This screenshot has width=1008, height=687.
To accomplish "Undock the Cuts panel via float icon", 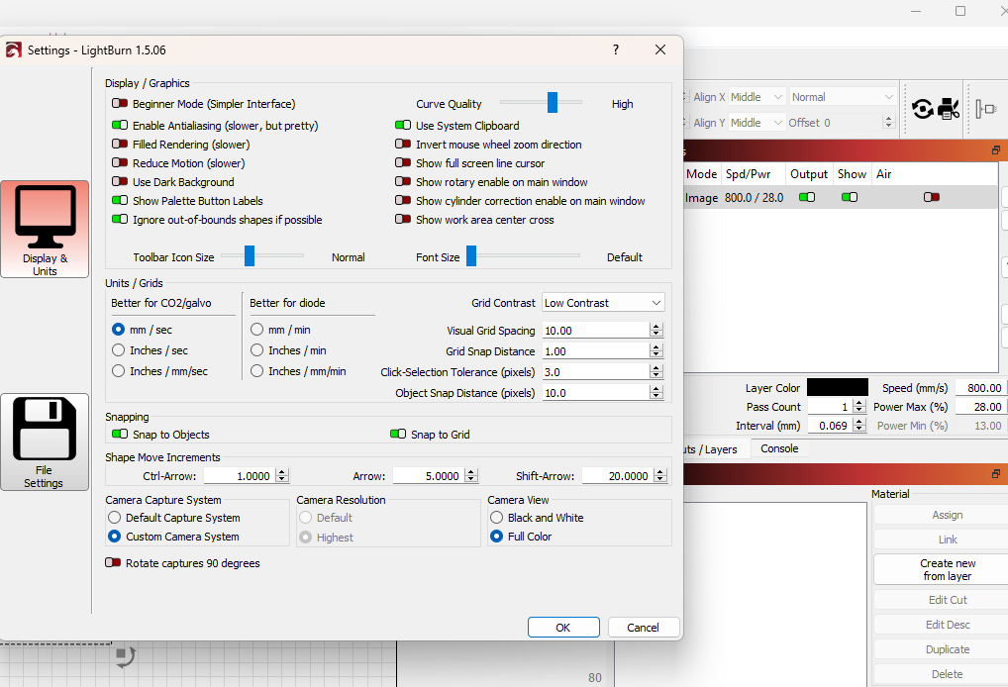I will [996, 150].
